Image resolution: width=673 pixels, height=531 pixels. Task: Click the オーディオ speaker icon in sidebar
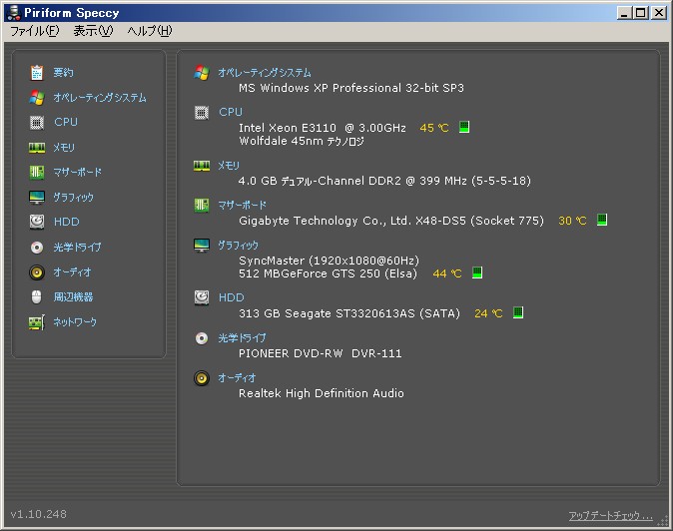[37, 271]
